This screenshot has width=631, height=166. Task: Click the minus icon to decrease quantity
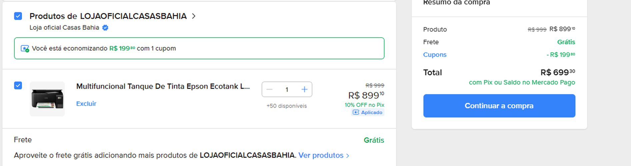point(270,90)
